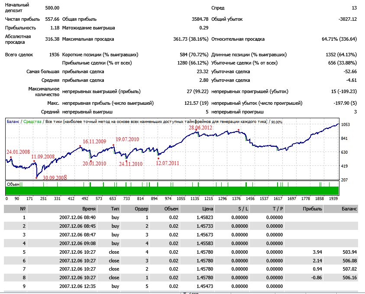Click x-axis tick label 1939
Image resolution: width=365 pixels, height=294 pixels.
333,199
